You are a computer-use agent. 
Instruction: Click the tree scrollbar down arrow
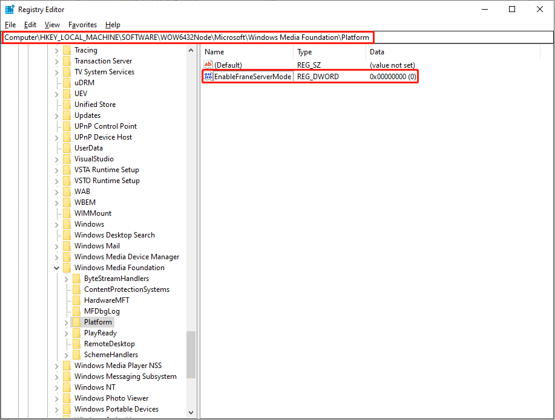click(191, 413)
